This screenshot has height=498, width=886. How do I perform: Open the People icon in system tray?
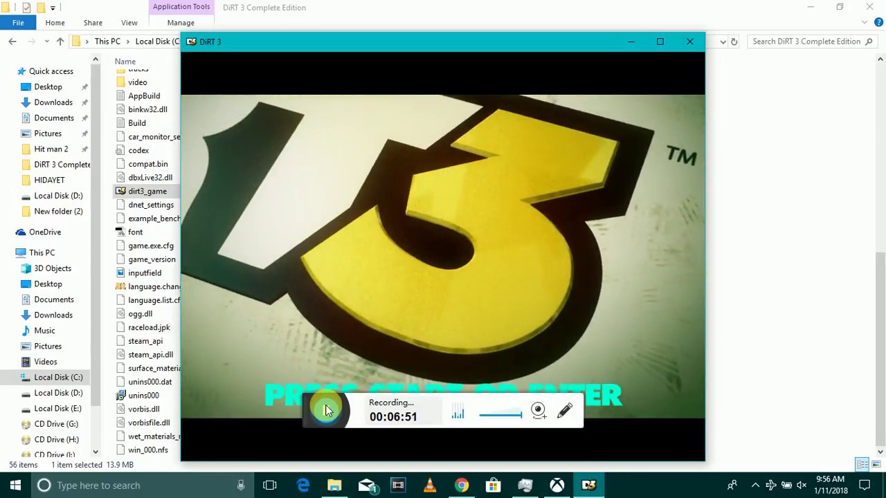(732, 486)
